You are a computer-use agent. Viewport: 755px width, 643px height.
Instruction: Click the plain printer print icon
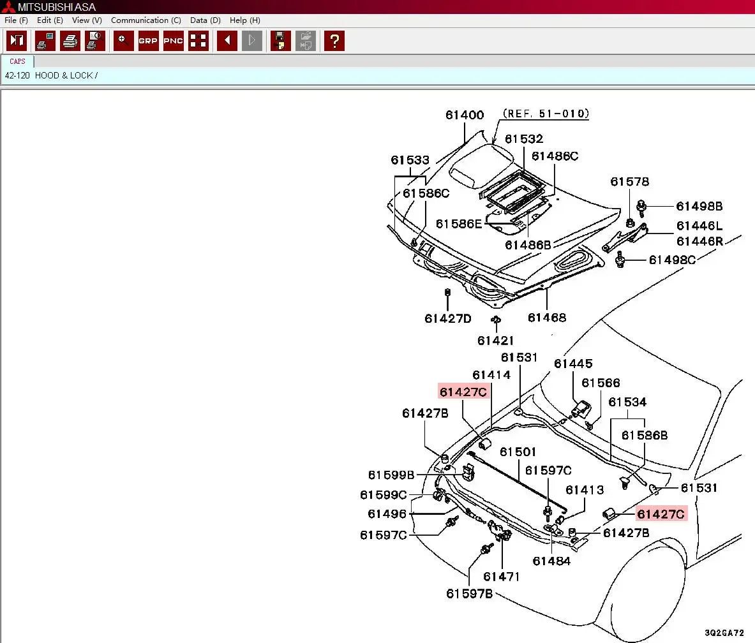pos(70,41)
